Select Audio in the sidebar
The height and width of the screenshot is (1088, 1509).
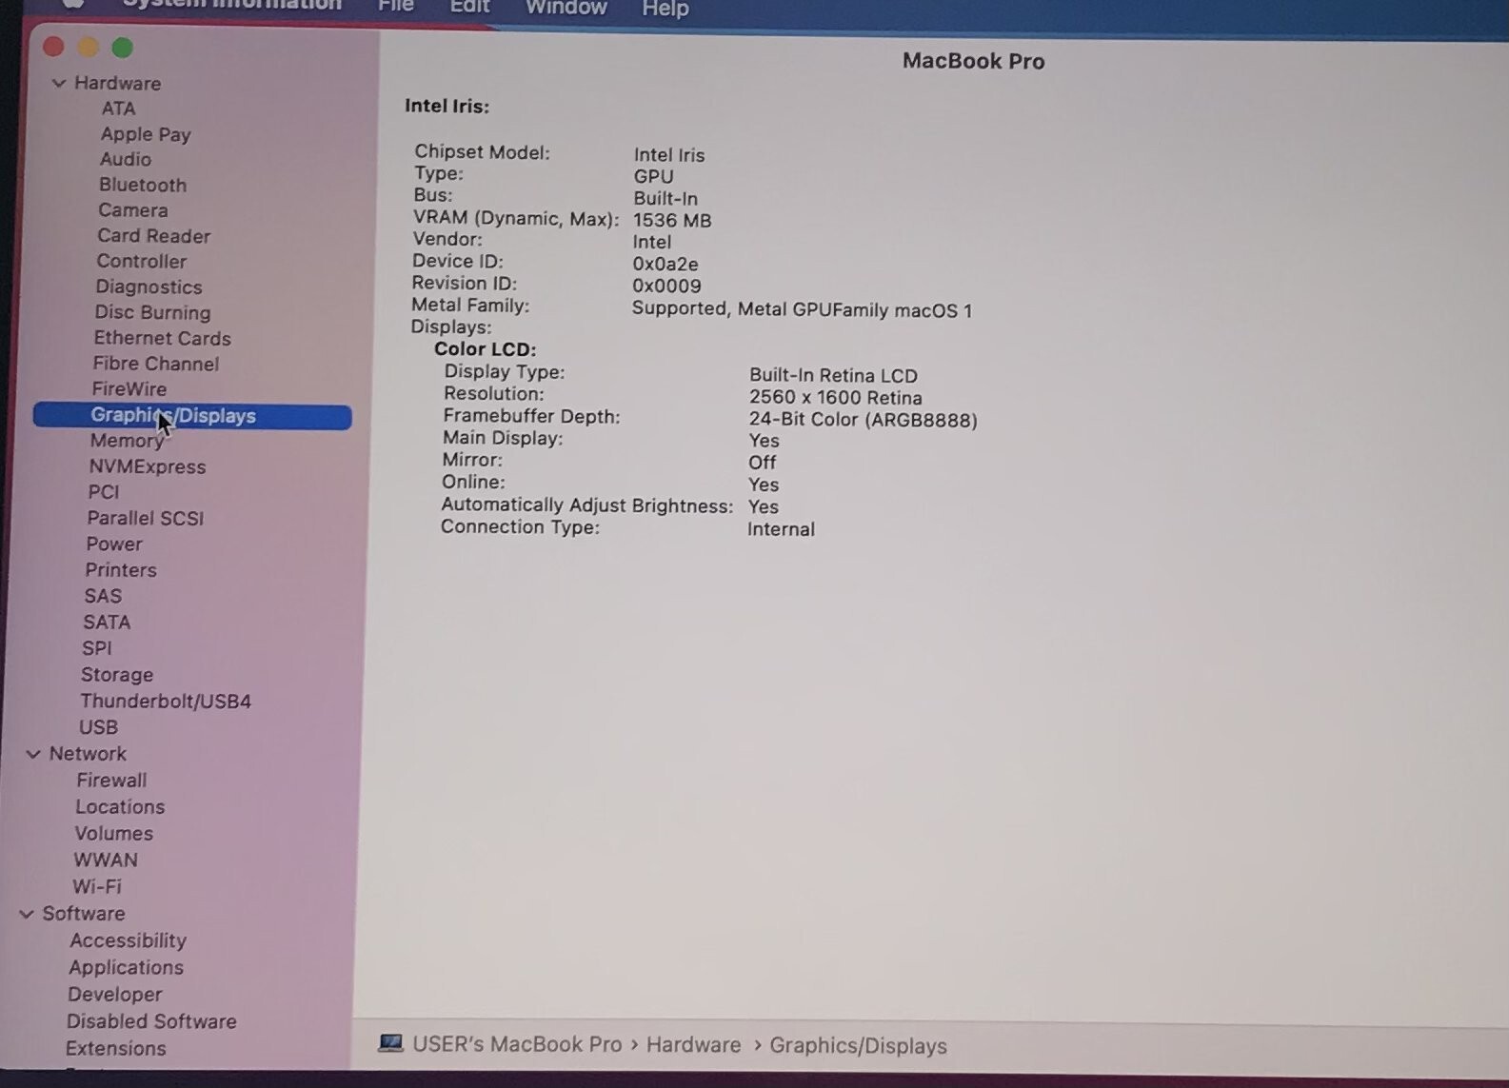pyautogui.click(x=126, y=159)
